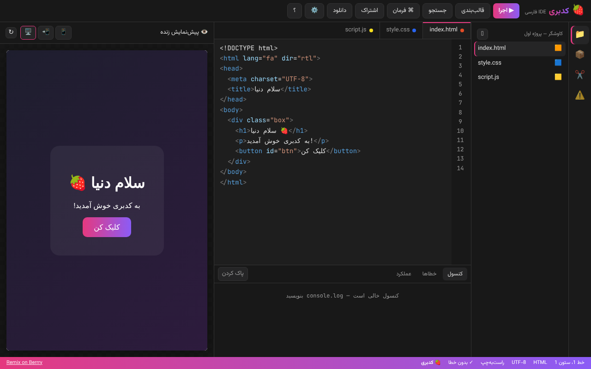Click the به کدبری خوش آمدید text in preview
The width and height of the screenshot is (591, 369).
[107, 206]
